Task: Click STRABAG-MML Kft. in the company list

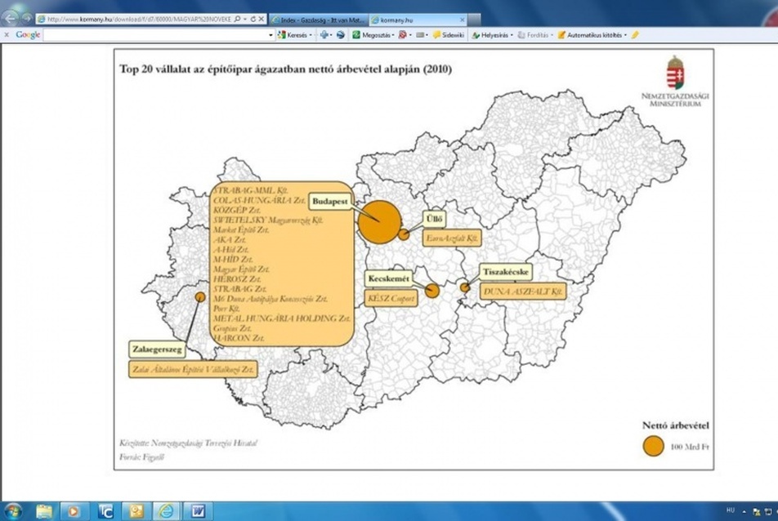Action: (x=251, y=190)
